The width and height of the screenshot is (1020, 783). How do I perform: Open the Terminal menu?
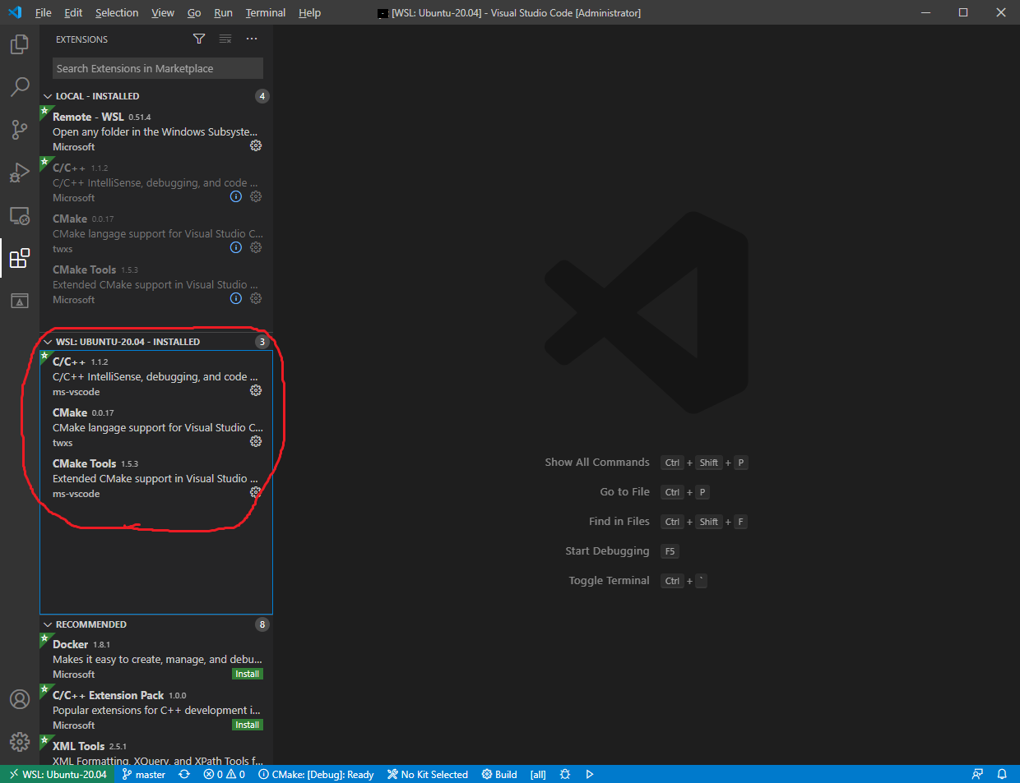(x=265, y=12)
